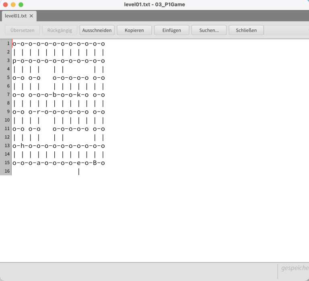Minimize the window with the yellow button

13,4
